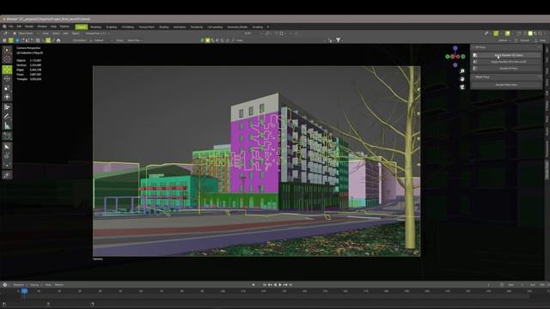
Task: Activate the Rotate tool
Action: (x=7, y=79)
